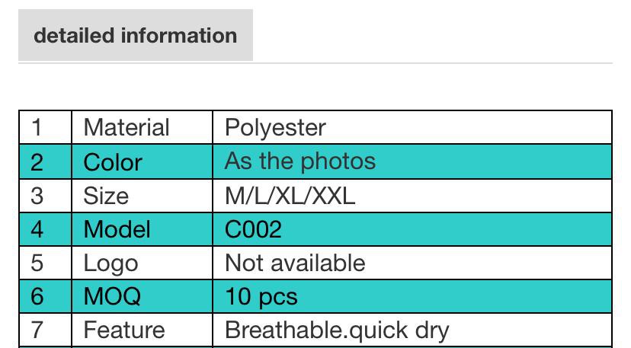The height and width of the screenshot is (348, 631).
Task: Click the Feature label cell
Action: tap(123, 330)
